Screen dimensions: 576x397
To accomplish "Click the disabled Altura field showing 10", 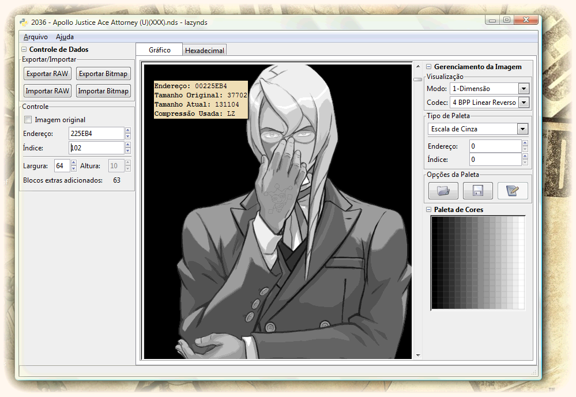I will pos(117,165).
